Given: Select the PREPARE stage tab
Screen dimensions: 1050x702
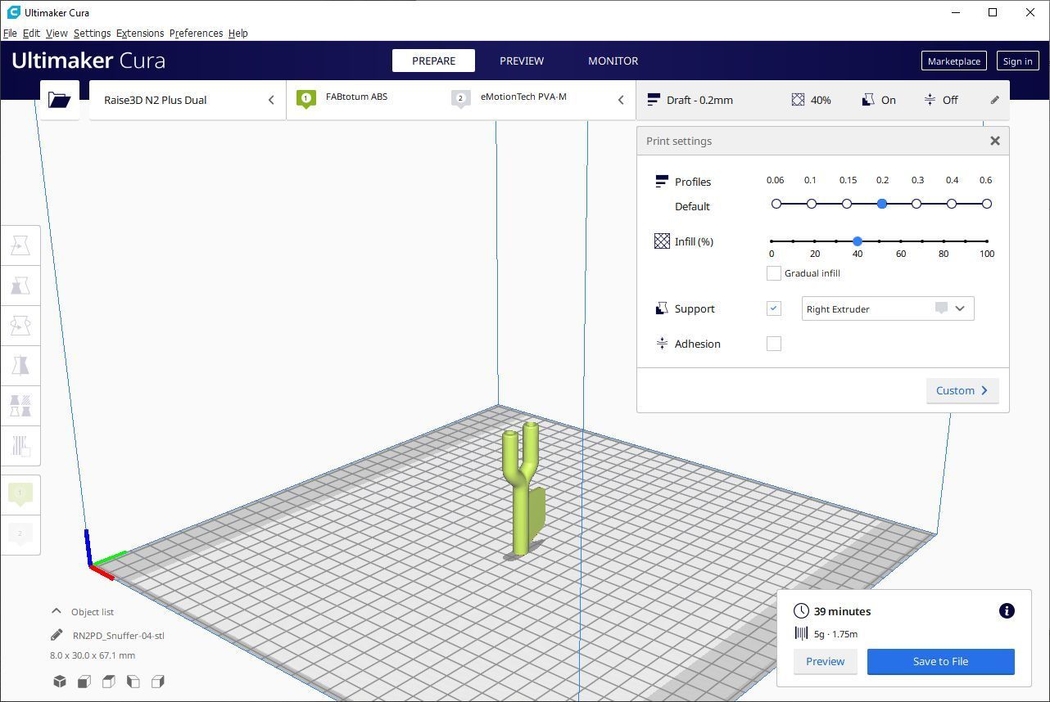Looking at the screenshot, I should coord(433,61).
